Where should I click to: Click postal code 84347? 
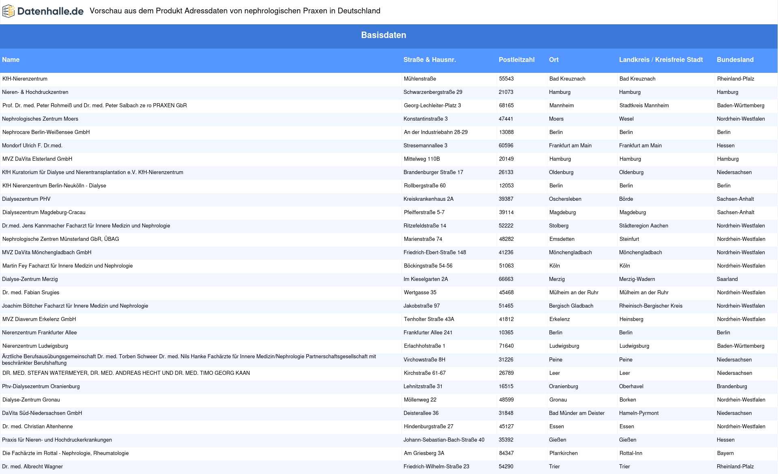(506, 453)
